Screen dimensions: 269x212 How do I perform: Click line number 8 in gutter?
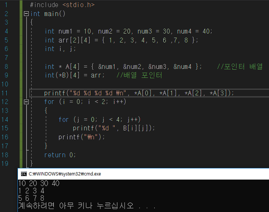6,67
